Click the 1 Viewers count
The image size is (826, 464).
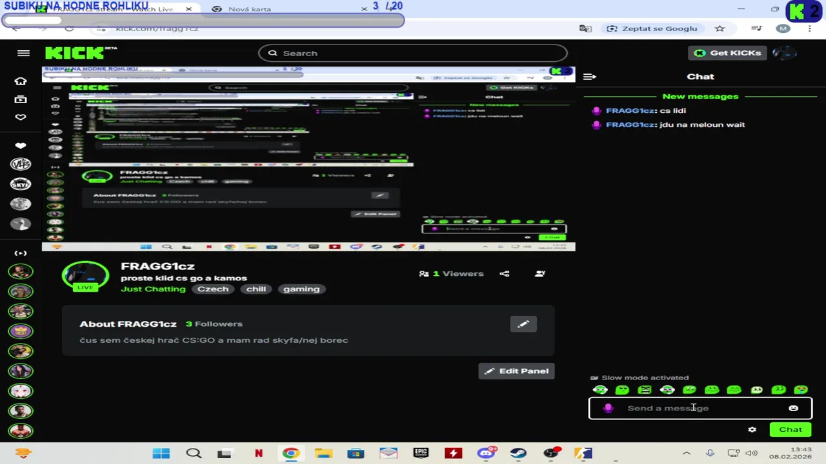[x=451, y=273]
